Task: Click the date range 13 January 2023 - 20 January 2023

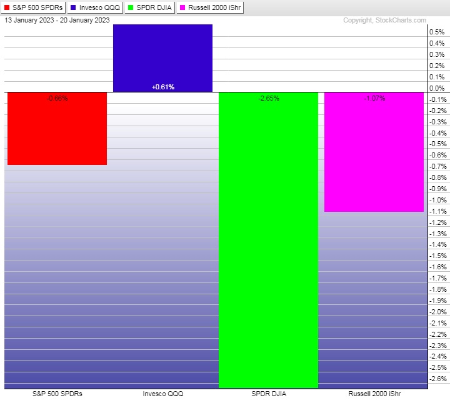Action: (57, 20)
